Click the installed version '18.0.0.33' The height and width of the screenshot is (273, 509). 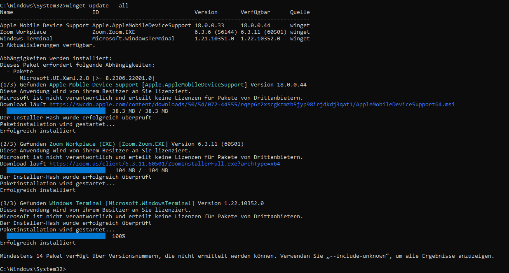[x=209, y=26]
